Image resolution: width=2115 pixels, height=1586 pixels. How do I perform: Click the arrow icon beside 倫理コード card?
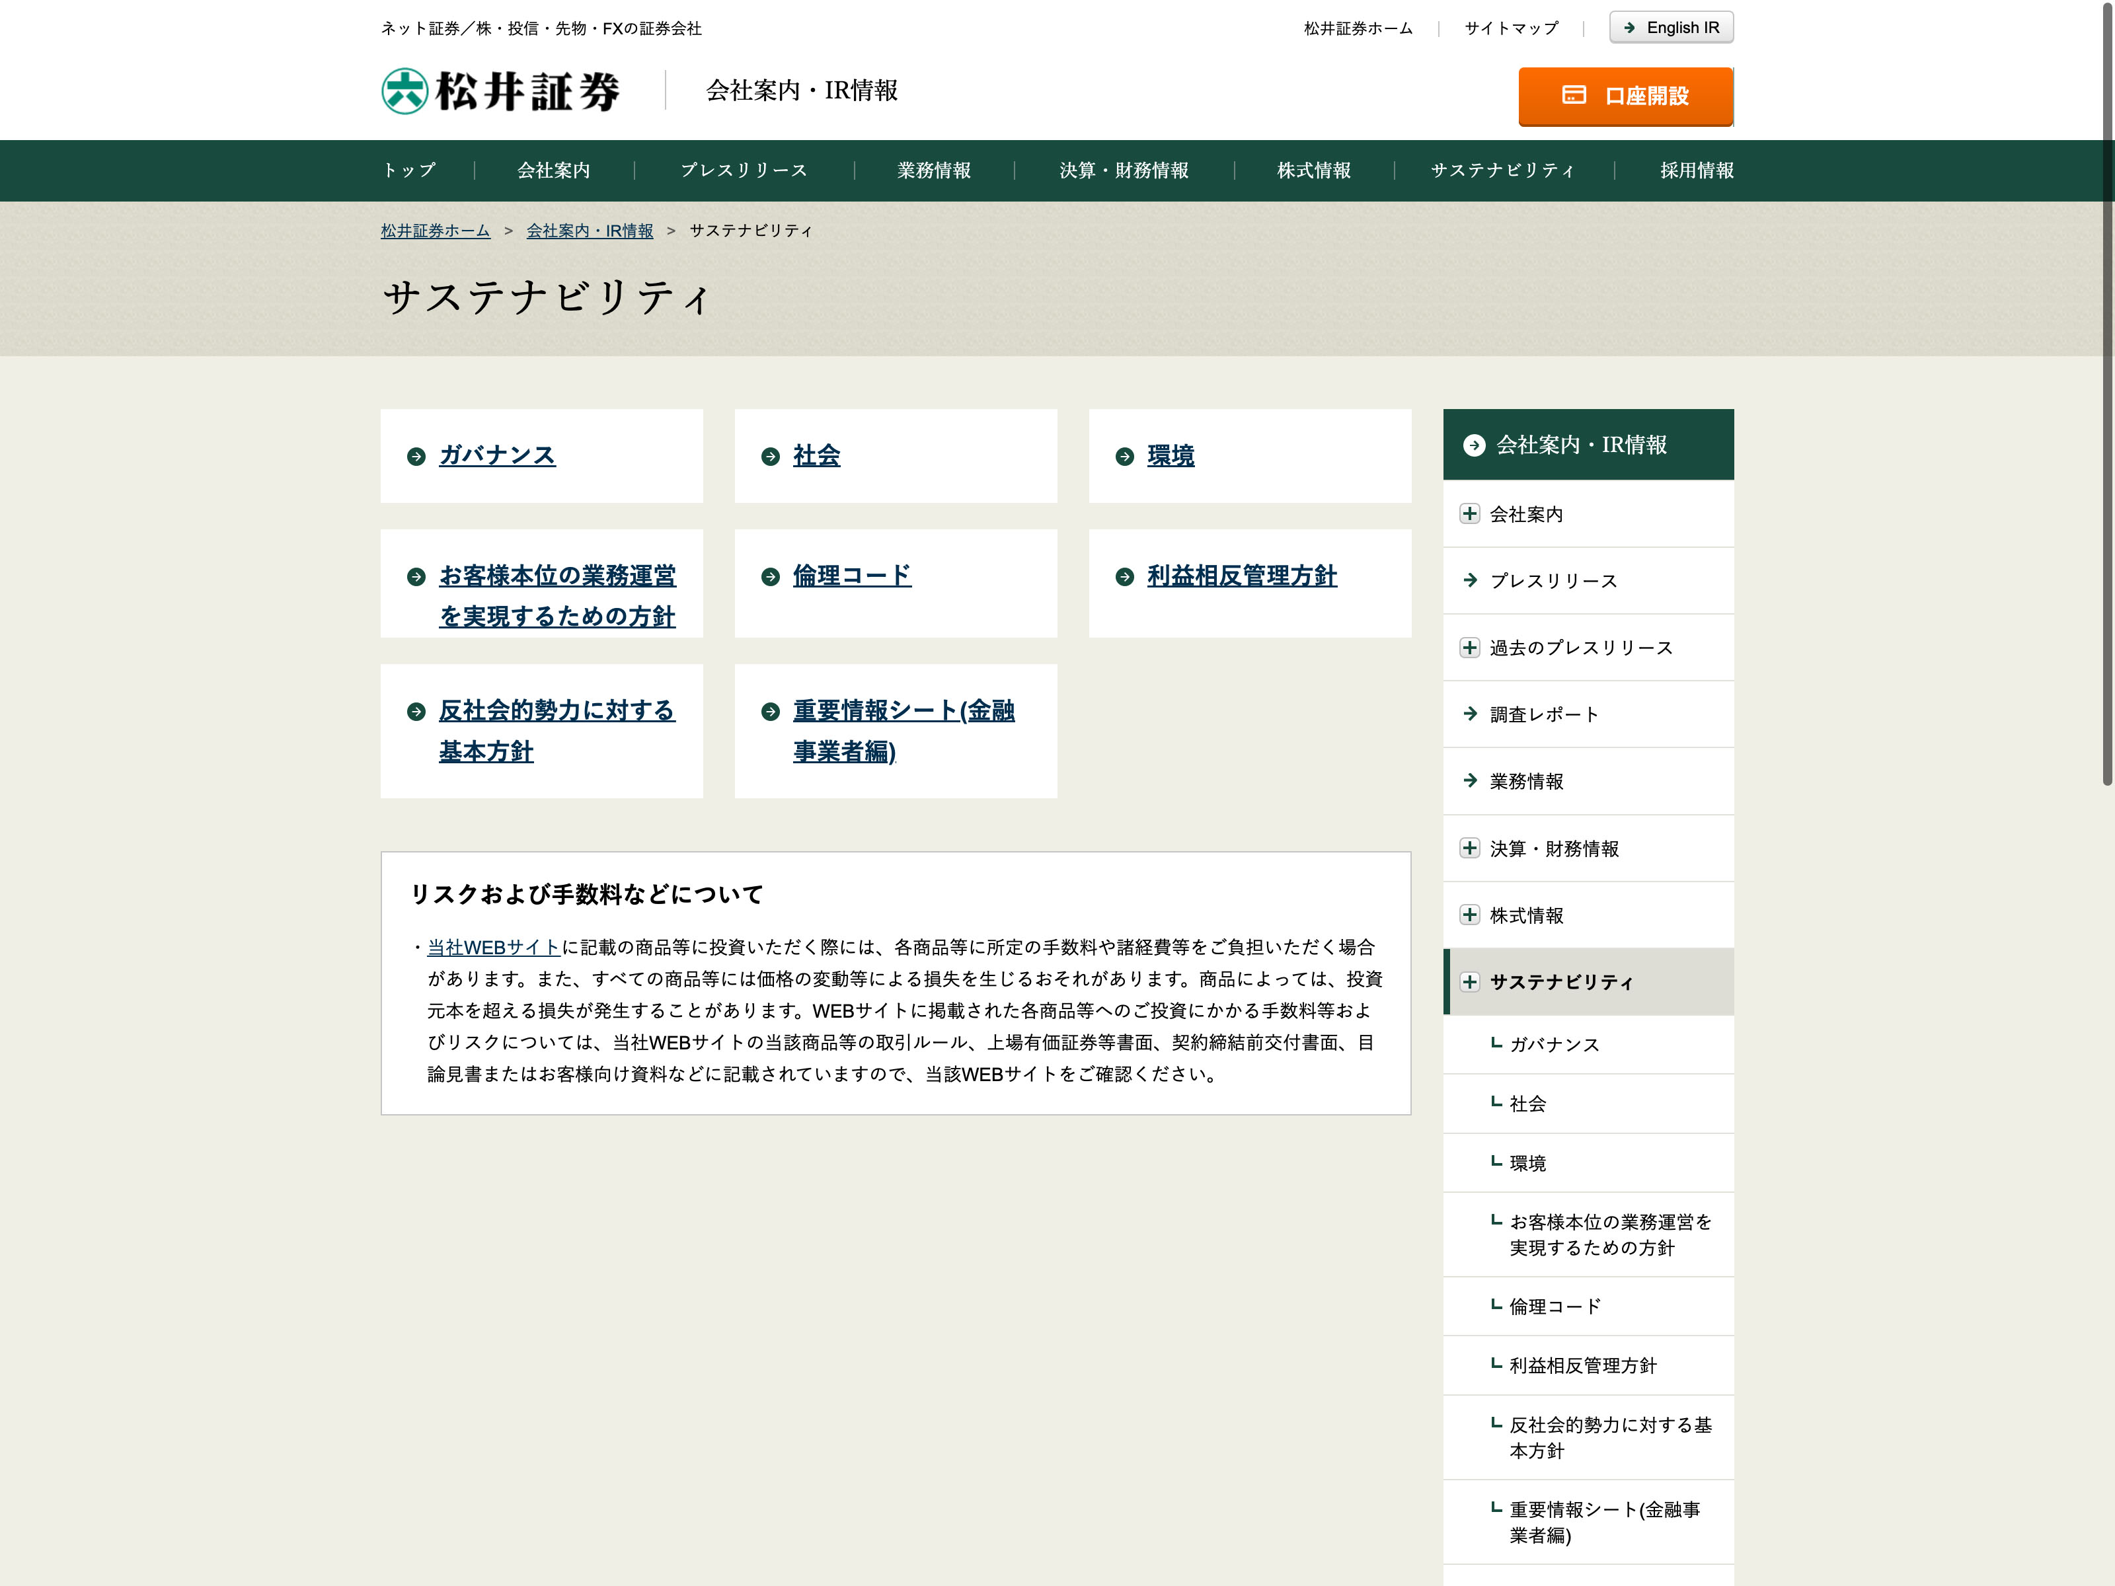click(770, 576)
